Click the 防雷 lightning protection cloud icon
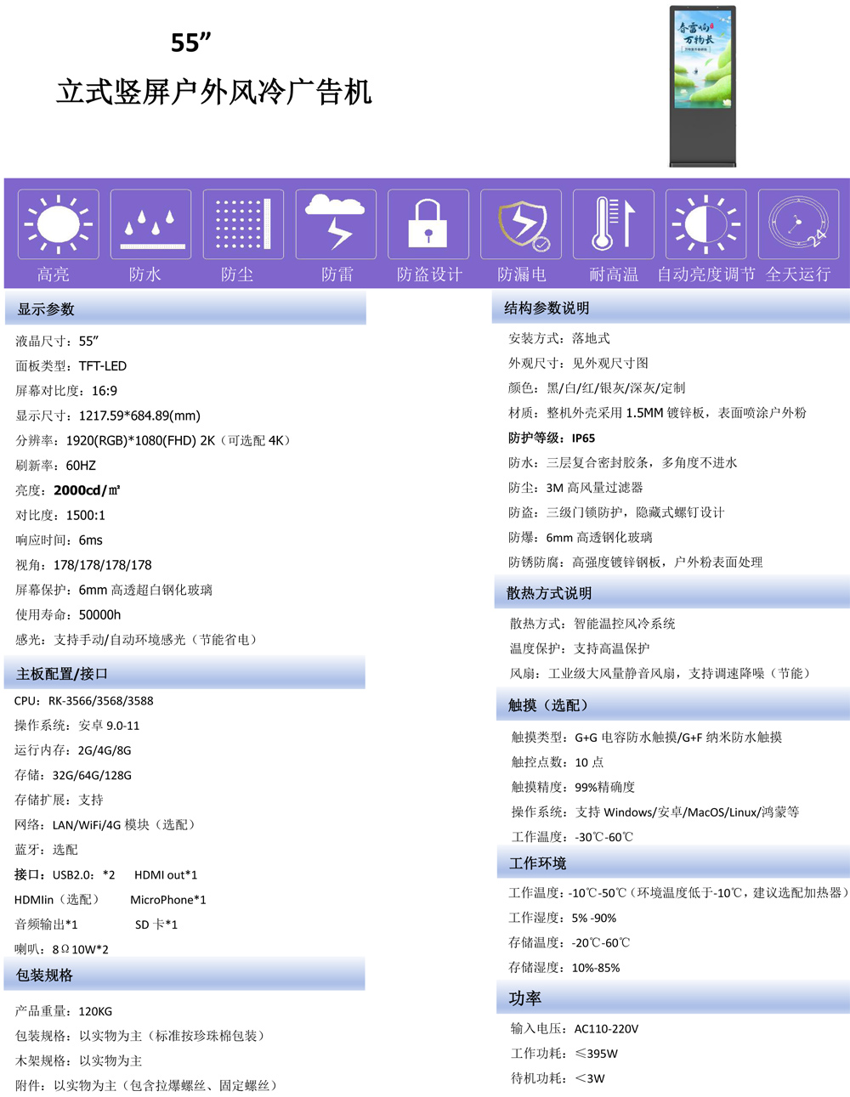Screen dimensions: 850x1097 [335, 223]
